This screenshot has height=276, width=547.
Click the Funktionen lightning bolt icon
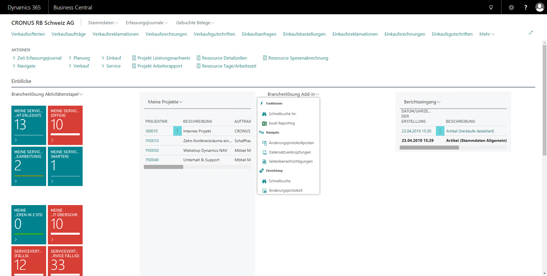(x=262, y=104)
